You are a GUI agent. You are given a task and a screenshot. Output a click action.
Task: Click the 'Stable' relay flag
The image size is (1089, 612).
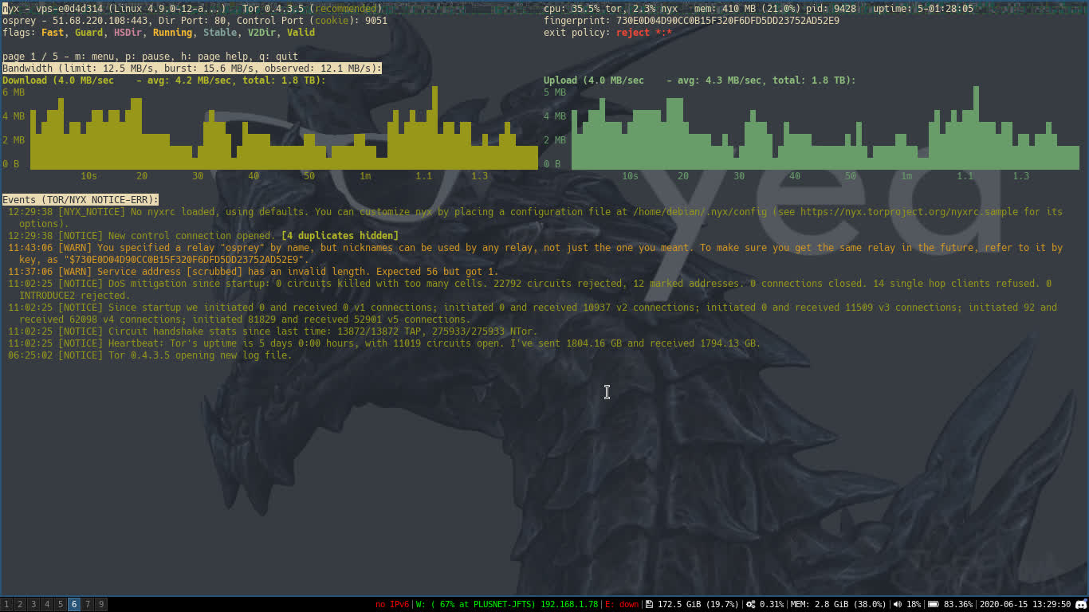[220, 33]
